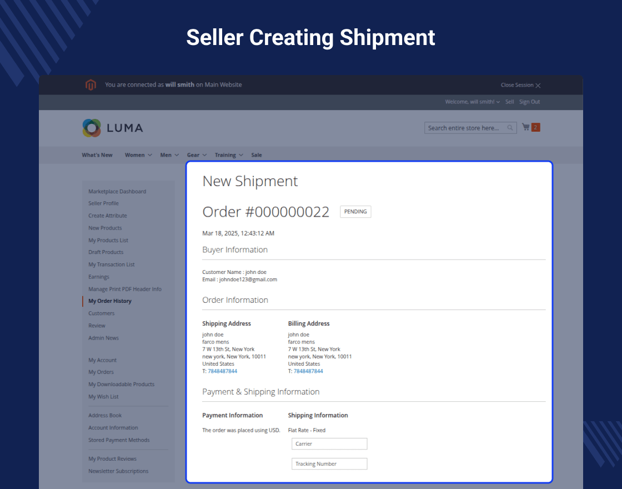The width and height of the screenshot is (622, 489).
Task: Click the Tracking Number input field
Action: [x=329, y=463]
